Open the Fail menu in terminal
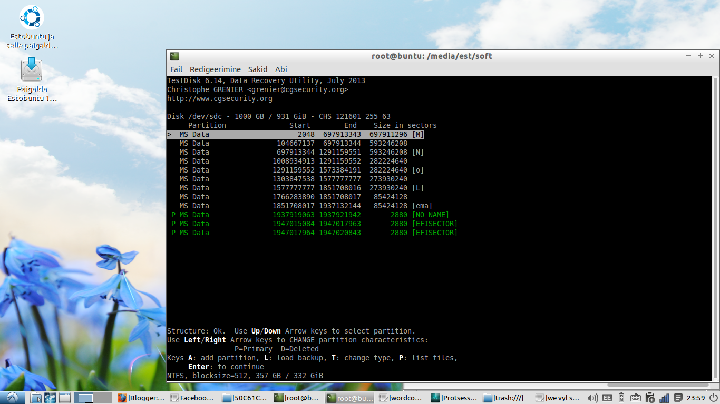 pos(176,69)
